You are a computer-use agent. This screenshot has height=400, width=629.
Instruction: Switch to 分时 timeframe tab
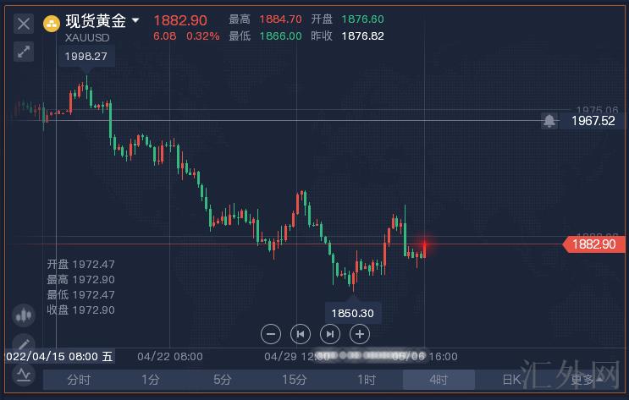coord(79,380)
